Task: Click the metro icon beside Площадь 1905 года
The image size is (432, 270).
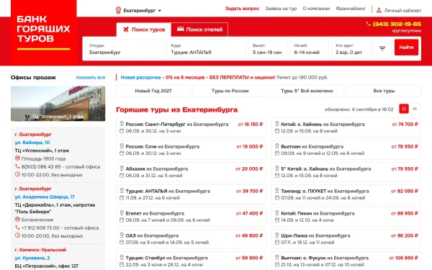Action: pos(17,158)
